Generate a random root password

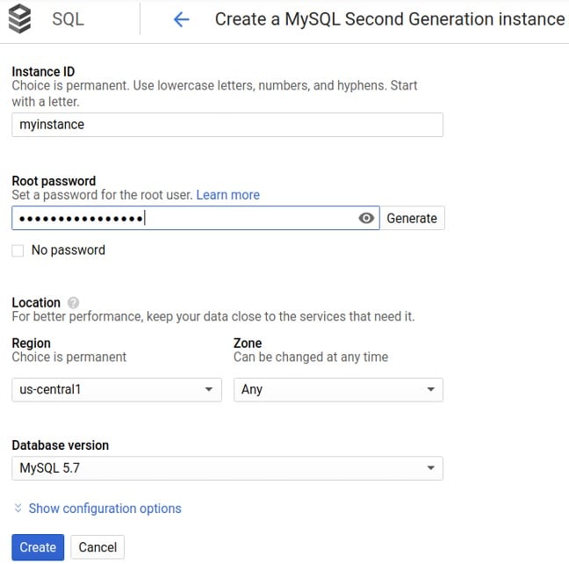click(x=411, y=219)
